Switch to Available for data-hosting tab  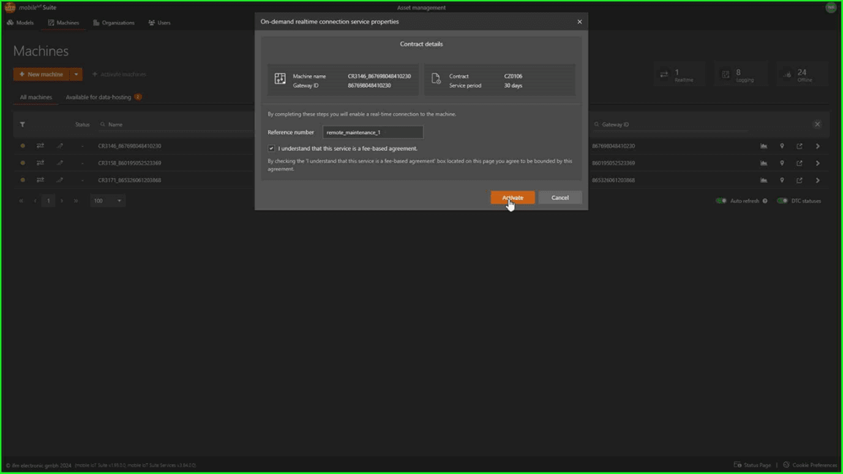tap(98, 97)
